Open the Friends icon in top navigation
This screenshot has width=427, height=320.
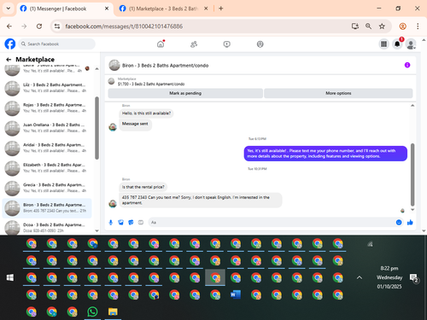tap(194, 44)
